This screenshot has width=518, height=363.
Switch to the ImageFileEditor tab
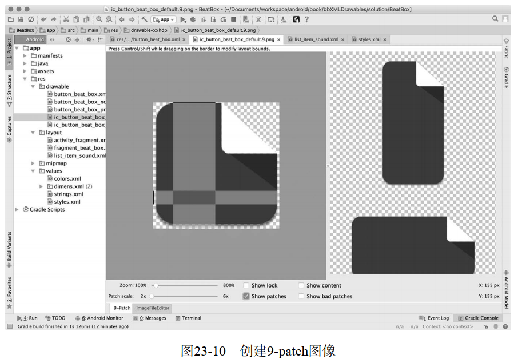tap(152, 308)
